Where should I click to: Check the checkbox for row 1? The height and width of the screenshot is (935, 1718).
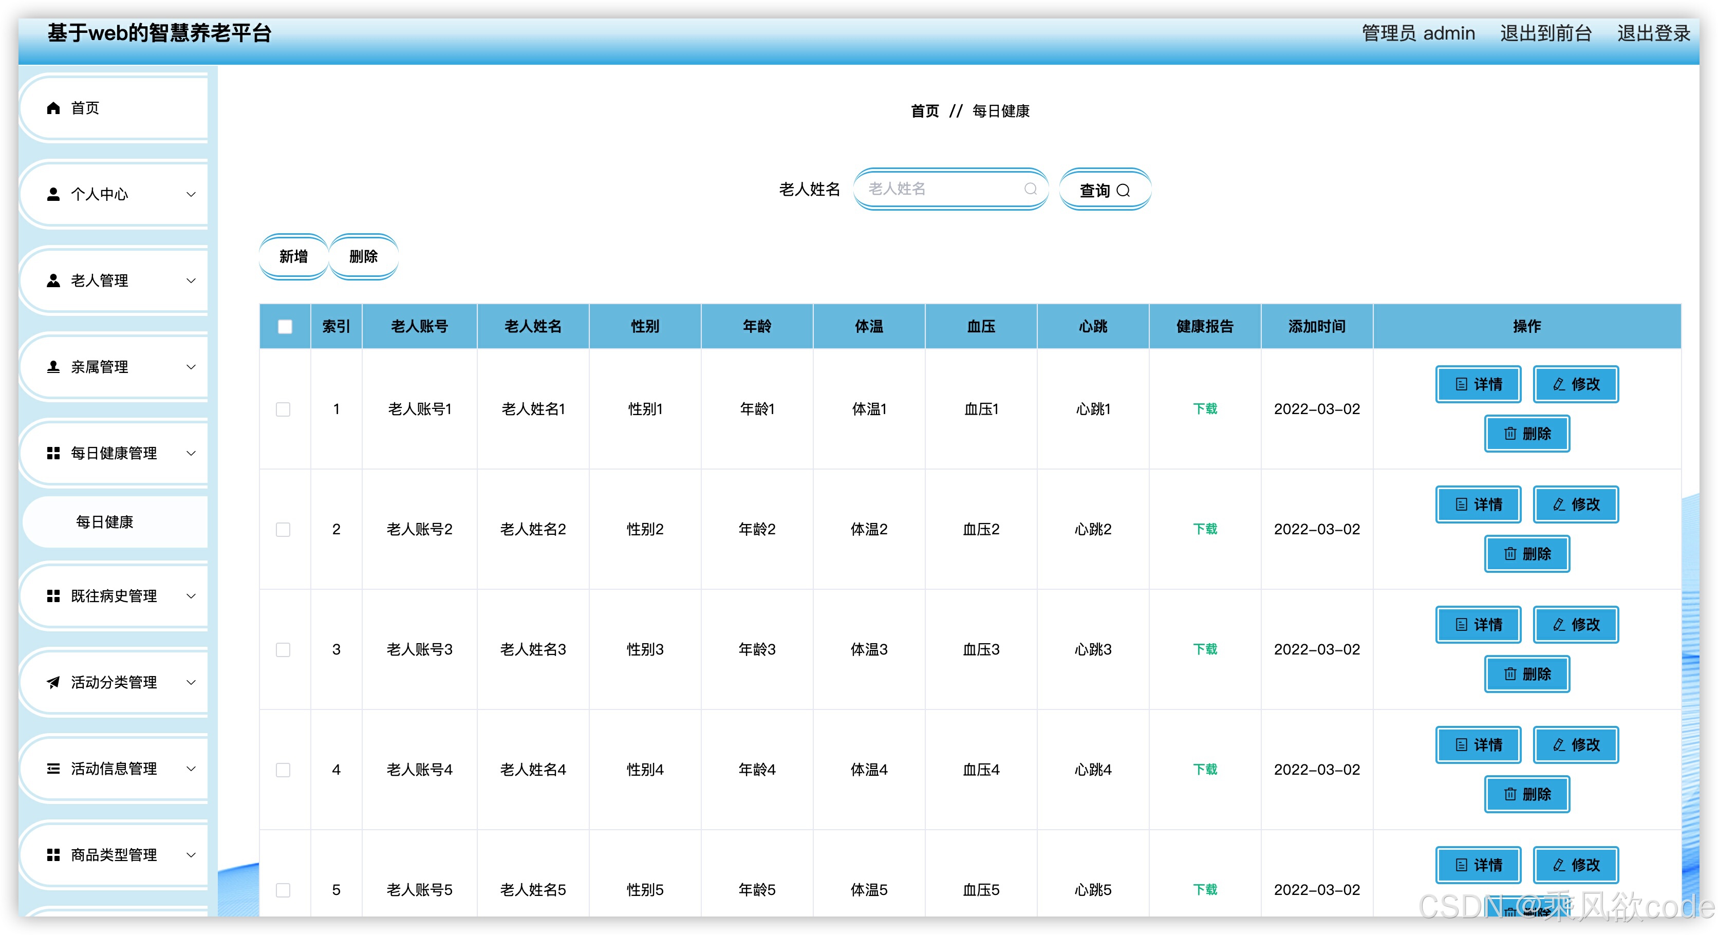pos(283,409)
